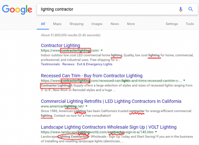
Task: Open the Testimonials sitelink
Action: [x=50, y=64]
